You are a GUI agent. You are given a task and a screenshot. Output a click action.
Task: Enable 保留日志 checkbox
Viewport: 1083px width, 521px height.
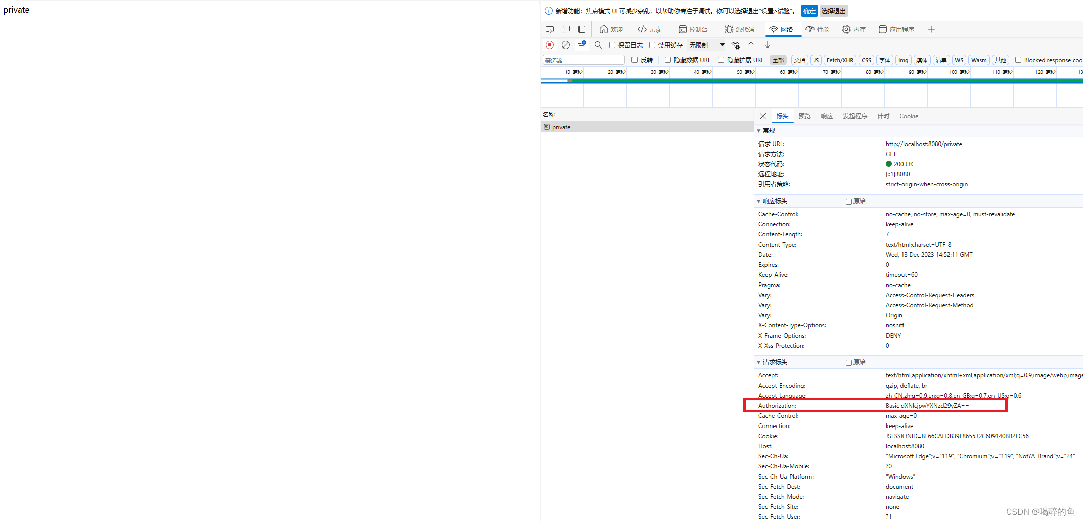[x=612, y=45]
